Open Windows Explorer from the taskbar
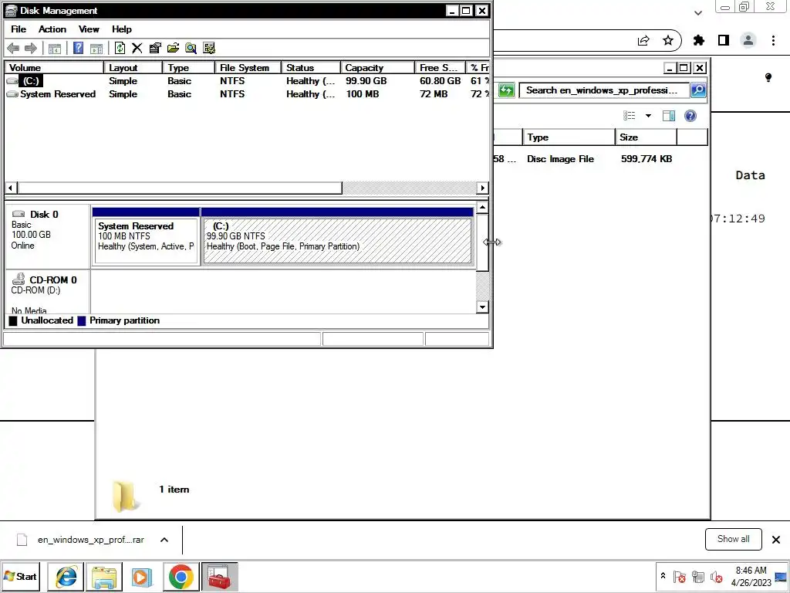Screen dimensions: 790x593 [104, 576]
